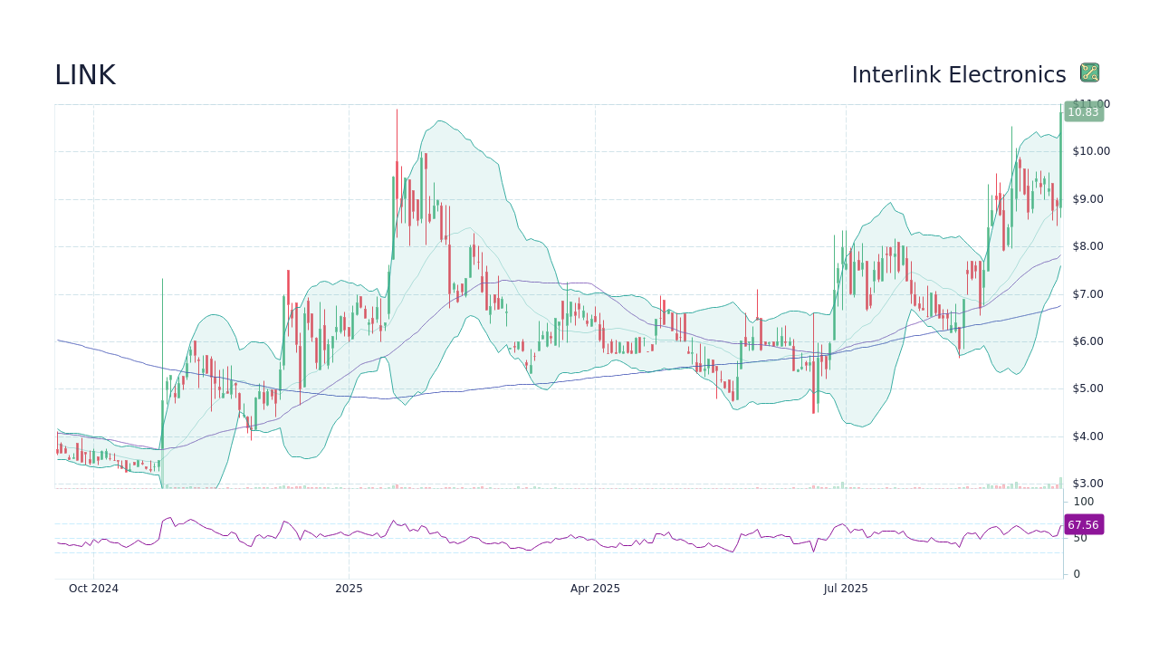Expand the Oct 2024 axis label section
The width and height of the screenshot is (1159, 652).
coord(93,588)
